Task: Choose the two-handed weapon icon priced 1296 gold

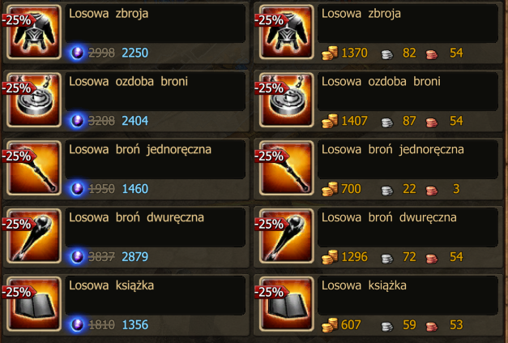Action: pos(286,236)
